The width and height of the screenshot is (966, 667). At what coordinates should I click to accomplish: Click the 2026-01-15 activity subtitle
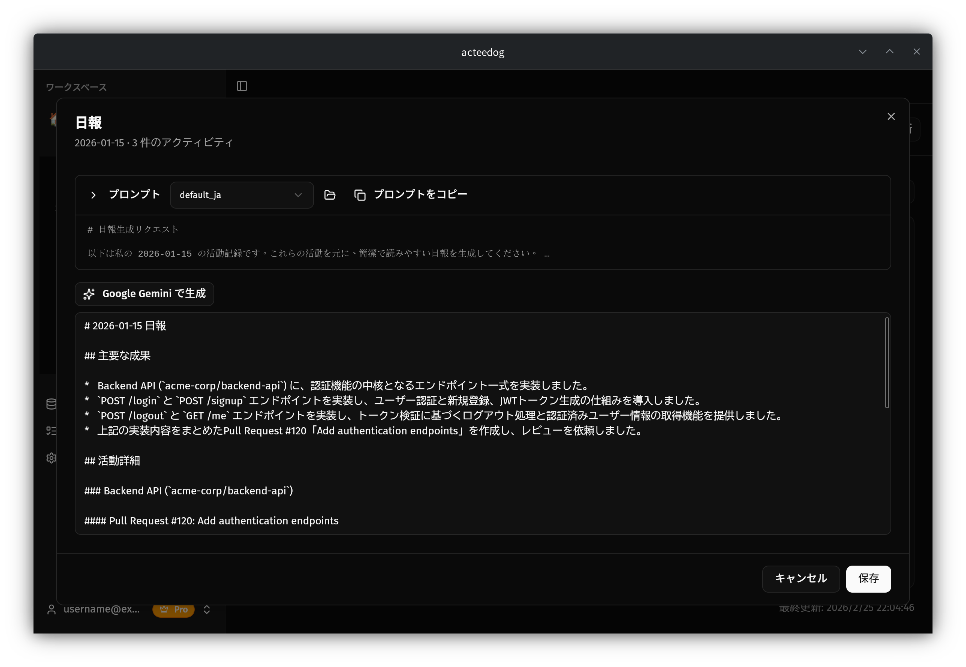(154, 143)
